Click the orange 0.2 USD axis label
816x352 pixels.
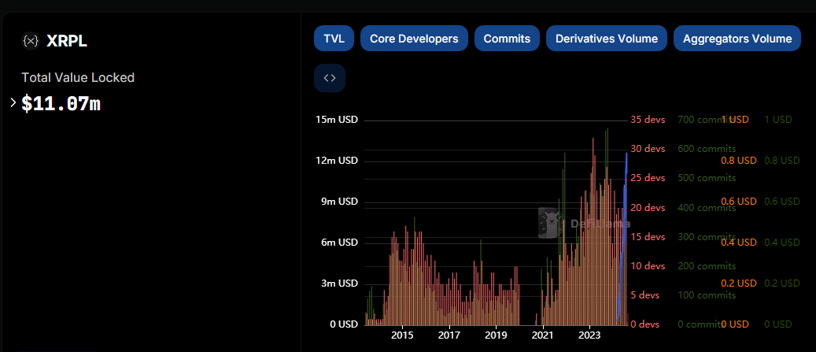coord(738,283)
